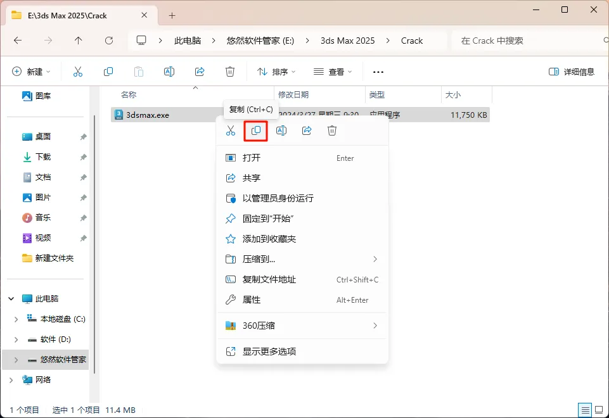
Task: Click the computer icon in address bar
Action: click(141, 41)
